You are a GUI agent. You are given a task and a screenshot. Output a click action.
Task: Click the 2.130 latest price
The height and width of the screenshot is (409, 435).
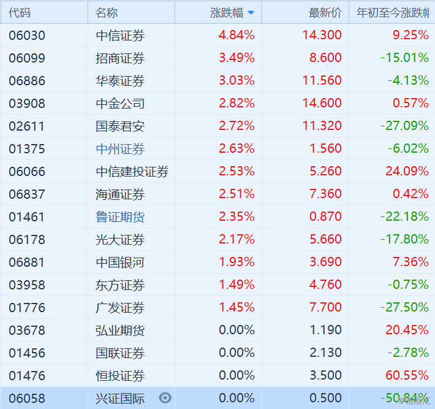[326, 353]
